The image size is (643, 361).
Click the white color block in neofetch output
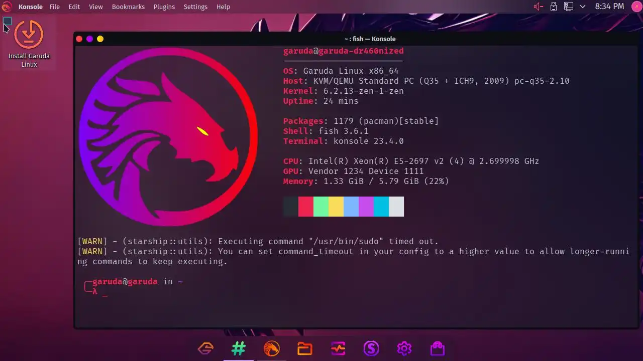(396, 207)
